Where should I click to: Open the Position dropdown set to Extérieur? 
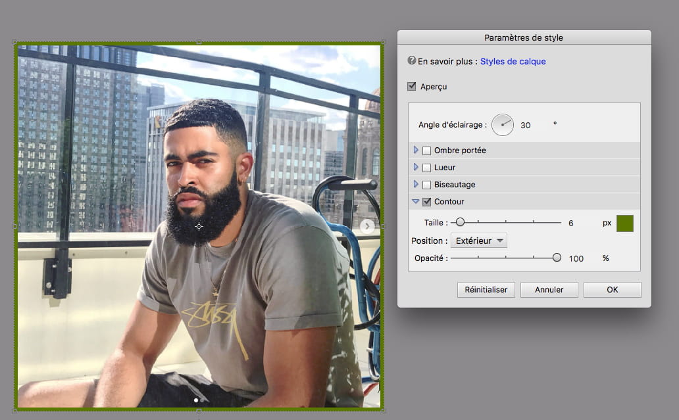pyautogui.click(x=478, y=241)
